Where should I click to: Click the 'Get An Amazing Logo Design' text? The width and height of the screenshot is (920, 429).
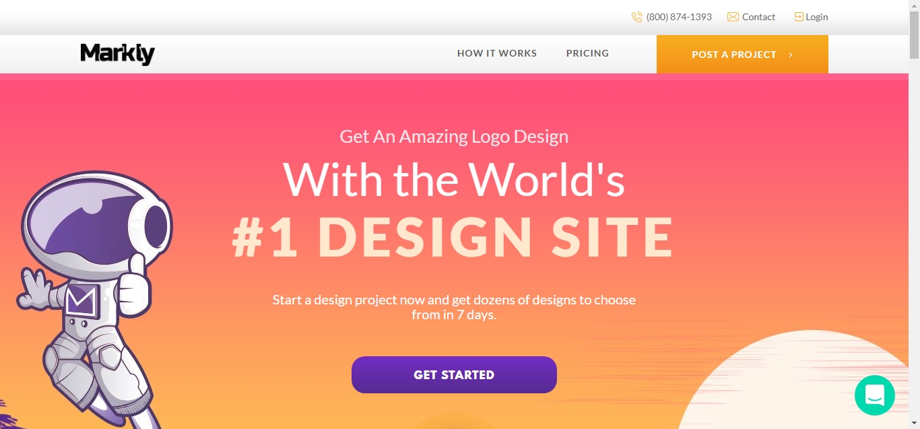click(x=454, y=136)
